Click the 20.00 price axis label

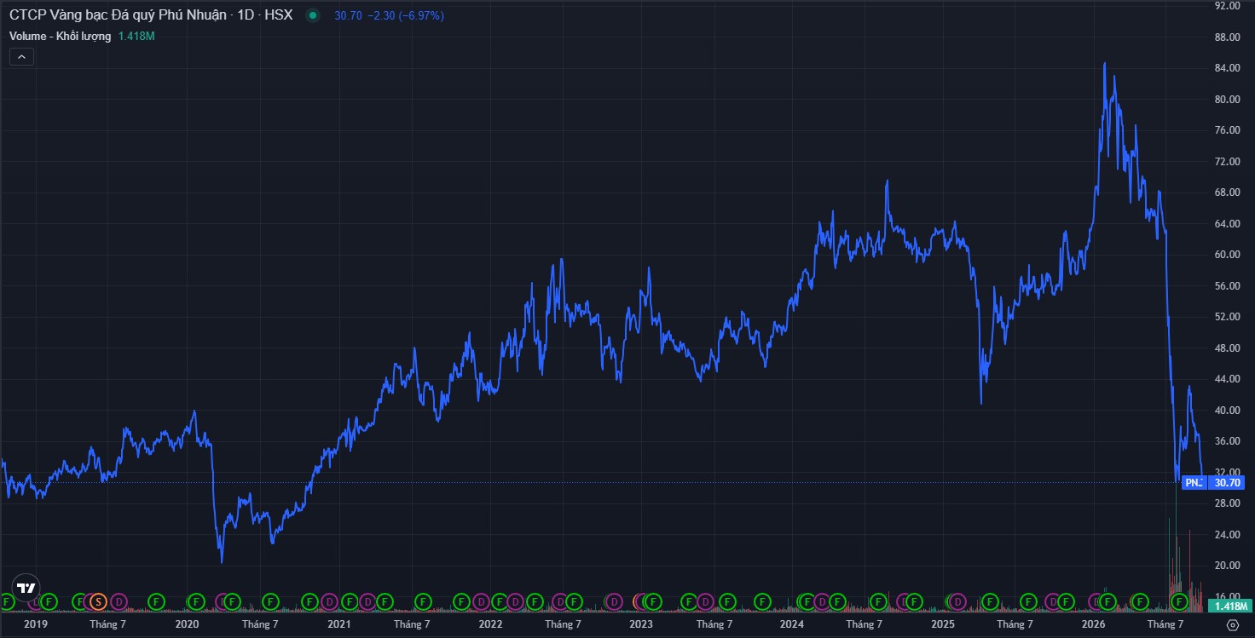point(1227,566)
